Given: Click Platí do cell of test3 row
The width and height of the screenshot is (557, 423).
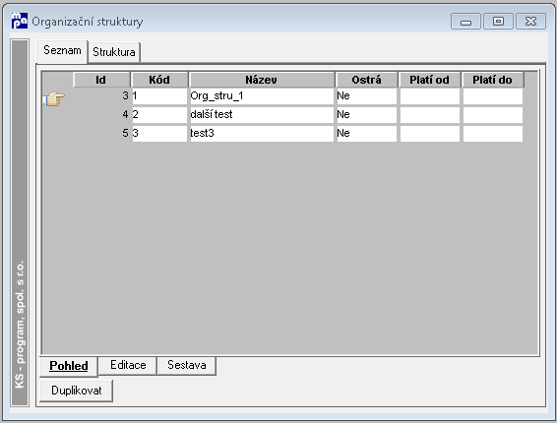Looking at the screenshot, I should (493, 134).
